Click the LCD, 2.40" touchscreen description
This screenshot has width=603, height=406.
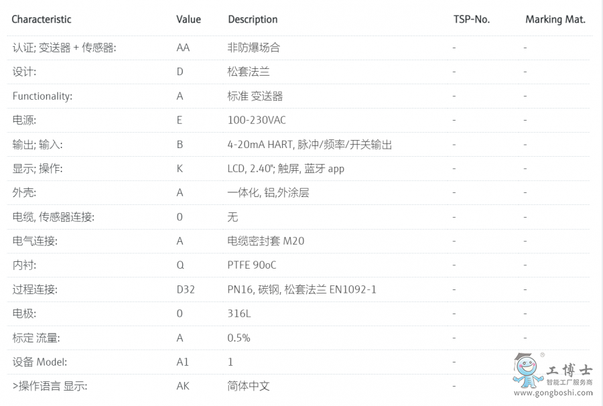[285, 169]
